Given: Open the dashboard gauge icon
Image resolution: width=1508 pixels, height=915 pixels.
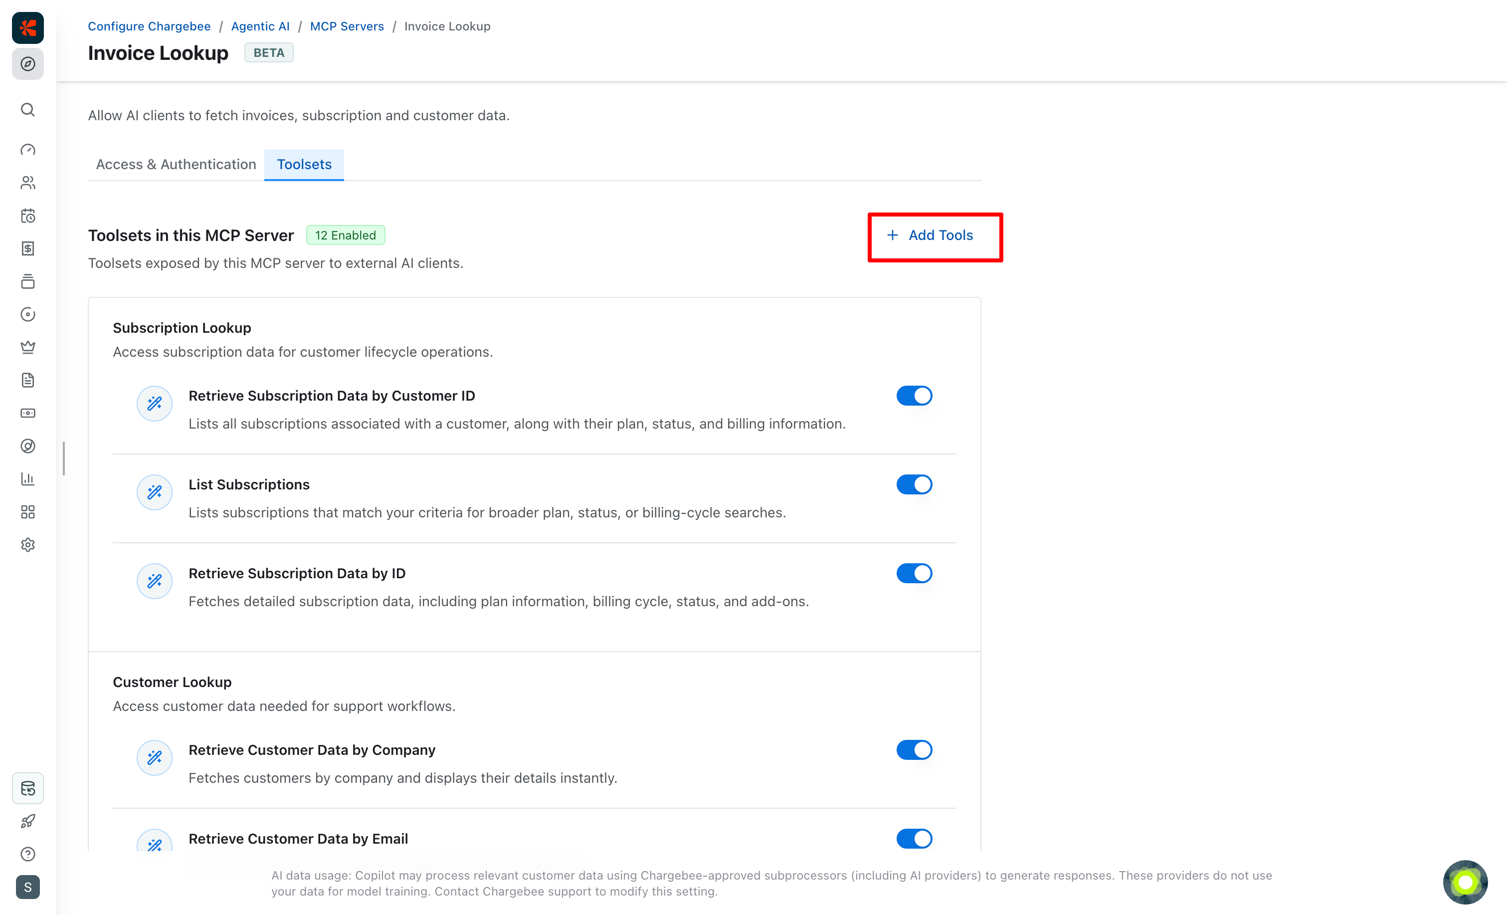Looking at the screenshot, I should [27, 150].
